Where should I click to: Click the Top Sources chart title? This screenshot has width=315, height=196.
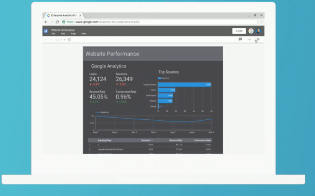[x=169, y=72]
